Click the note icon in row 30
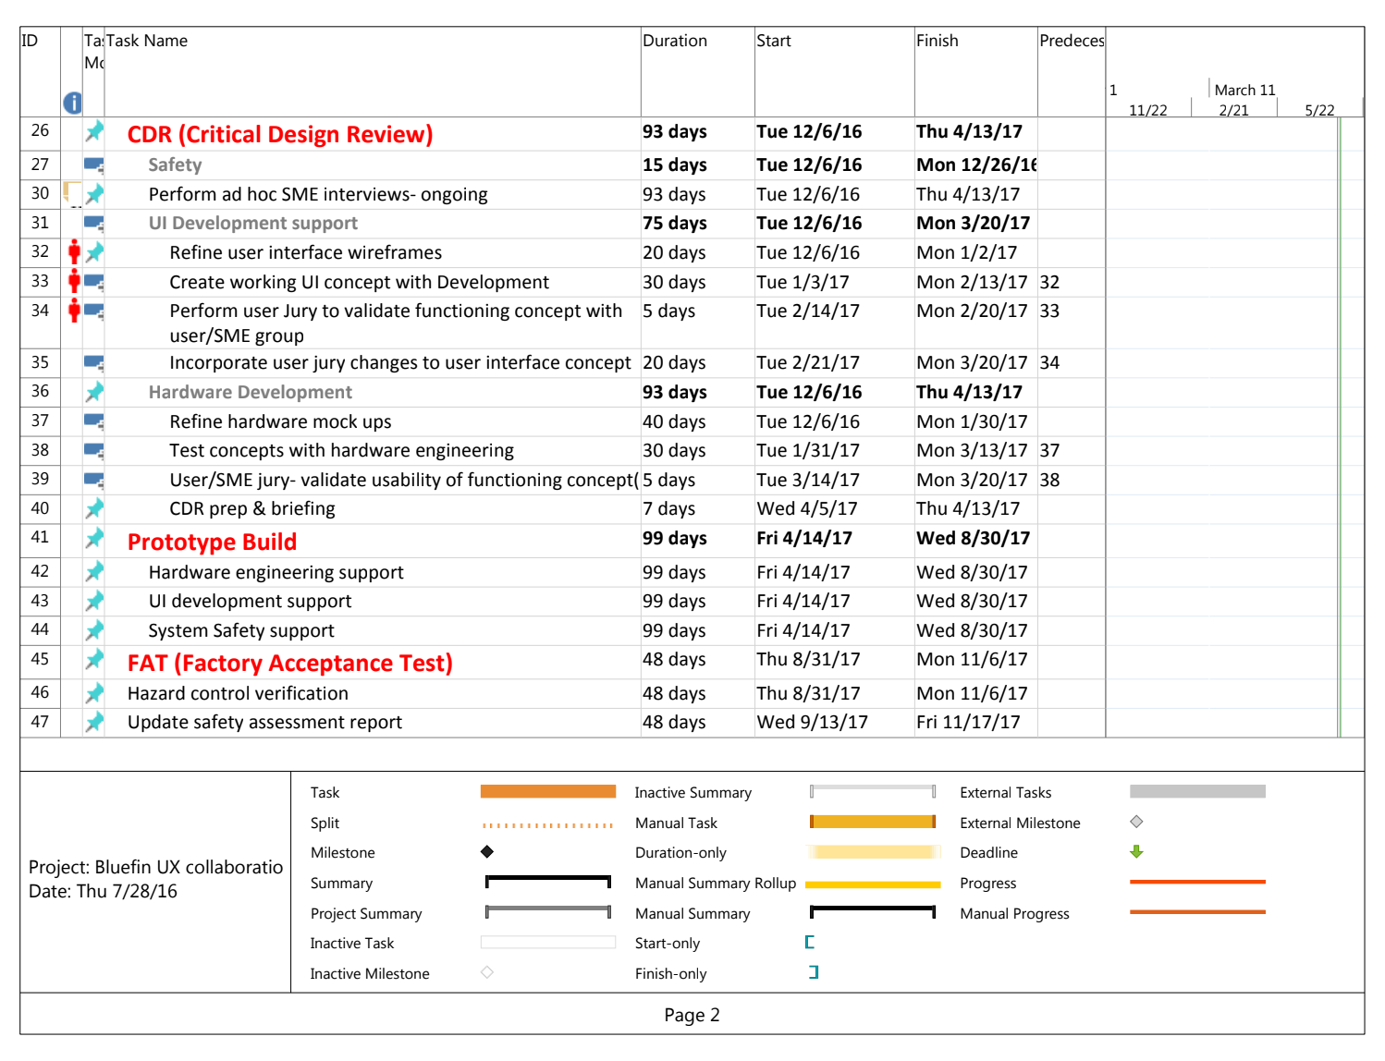The width and height of the screenshot is (1385, 1061). tap(70, 193)
